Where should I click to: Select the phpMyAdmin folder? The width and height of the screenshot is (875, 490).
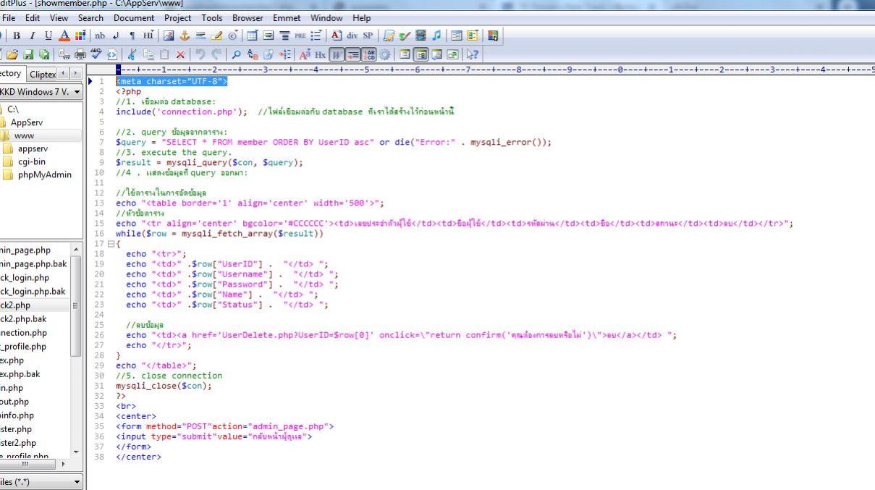45,174
